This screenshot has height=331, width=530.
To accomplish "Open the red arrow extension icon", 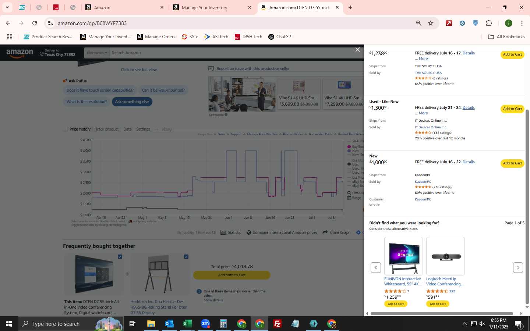I will point(449,23).
